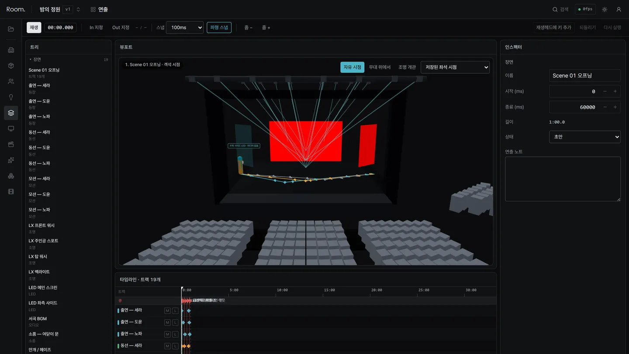Viewport: 629px width, 354px height.
Task: Open the monitor screen icon in sidebar
Action: coord(11,128)
